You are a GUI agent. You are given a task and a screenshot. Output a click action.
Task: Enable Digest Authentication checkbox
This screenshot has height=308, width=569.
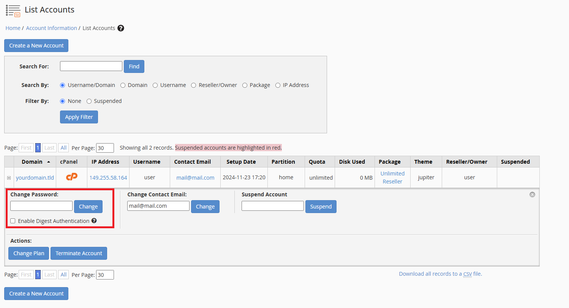13,221
